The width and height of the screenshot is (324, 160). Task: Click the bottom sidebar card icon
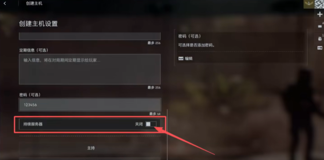click(x=320, y=48)
